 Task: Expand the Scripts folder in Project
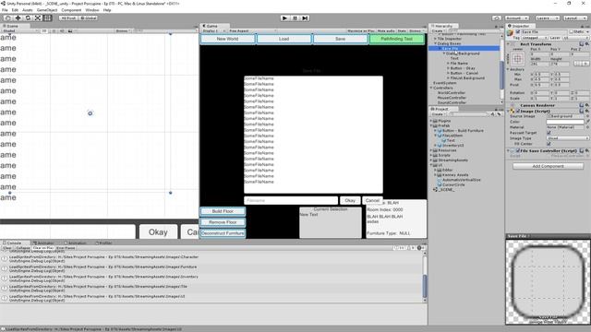431,155
